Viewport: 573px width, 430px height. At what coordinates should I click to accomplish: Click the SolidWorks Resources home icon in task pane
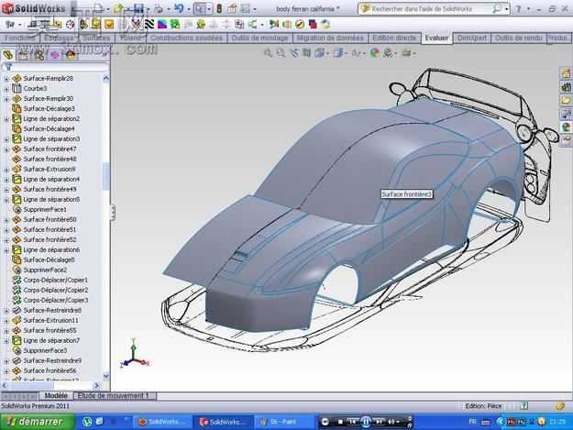[x=566, y=73]
